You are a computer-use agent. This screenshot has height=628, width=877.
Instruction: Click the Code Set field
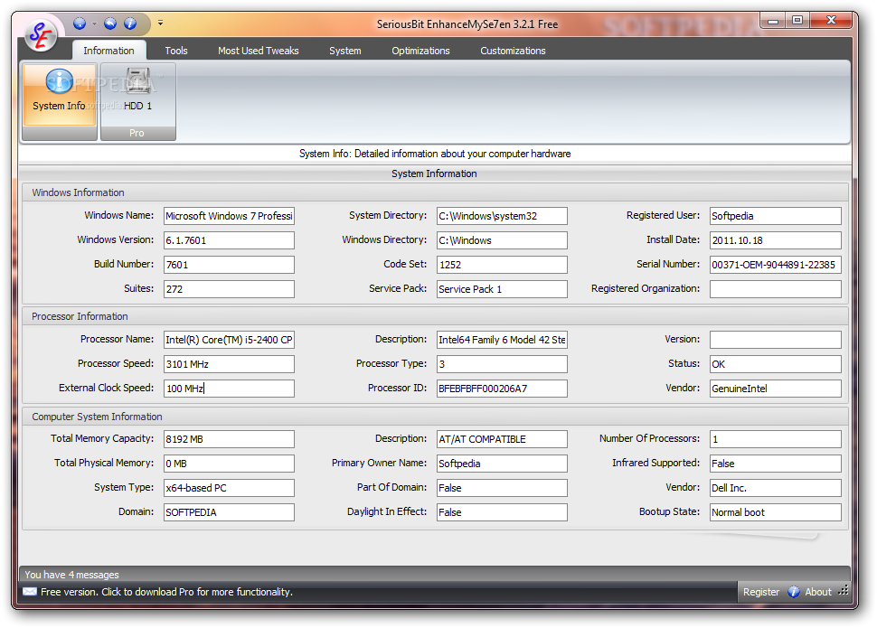tap(503, 265)
